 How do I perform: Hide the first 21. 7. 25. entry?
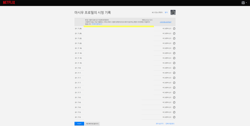point(174,28)
